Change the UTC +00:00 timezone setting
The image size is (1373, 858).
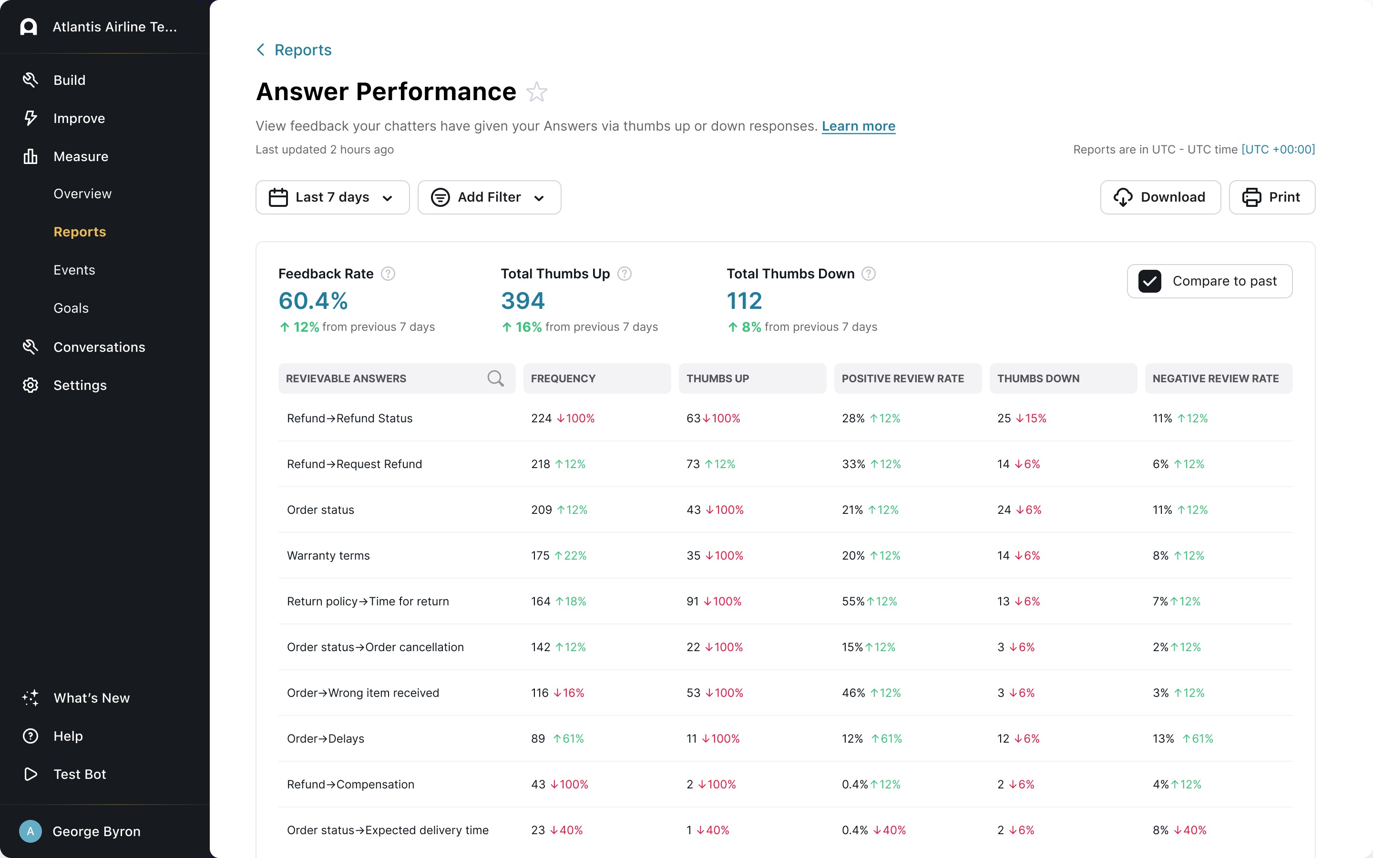1278,149
